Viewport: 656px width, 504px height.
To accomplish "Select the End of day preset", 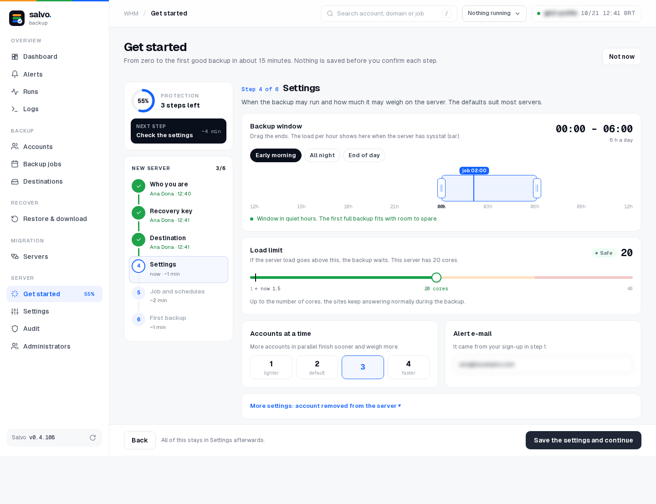I will coord(364,155).
